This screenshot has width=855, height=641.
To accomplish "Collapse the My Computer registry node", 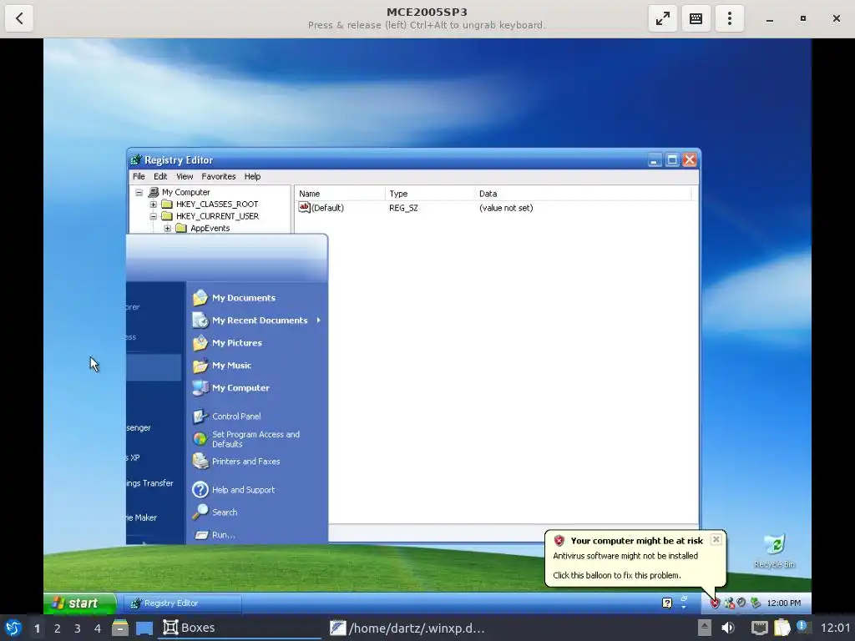I will tap(139, 193).
